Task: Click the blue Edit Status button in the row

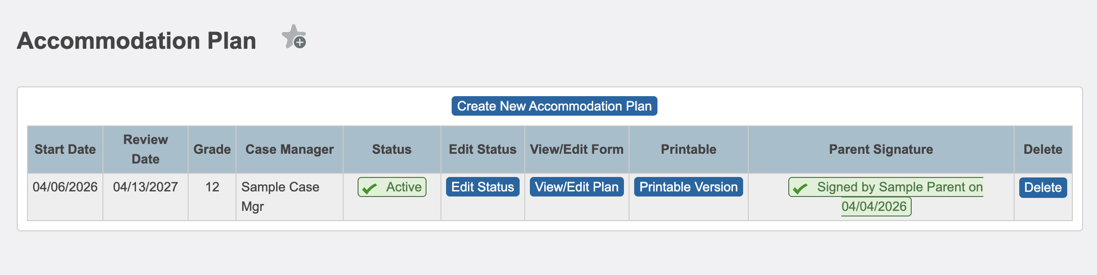Action: coord(482,187)
